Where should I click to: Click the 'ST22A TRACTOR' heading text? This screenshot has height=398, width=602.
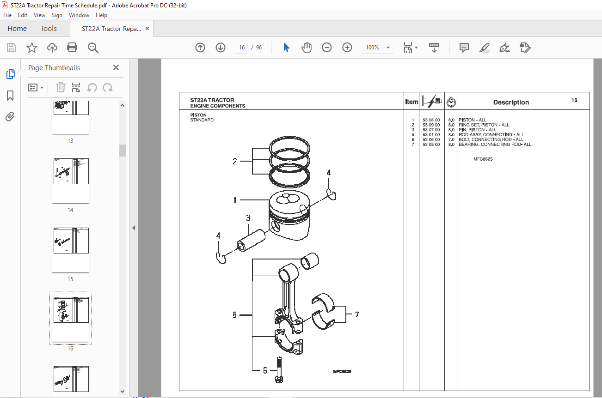(212, 100)
